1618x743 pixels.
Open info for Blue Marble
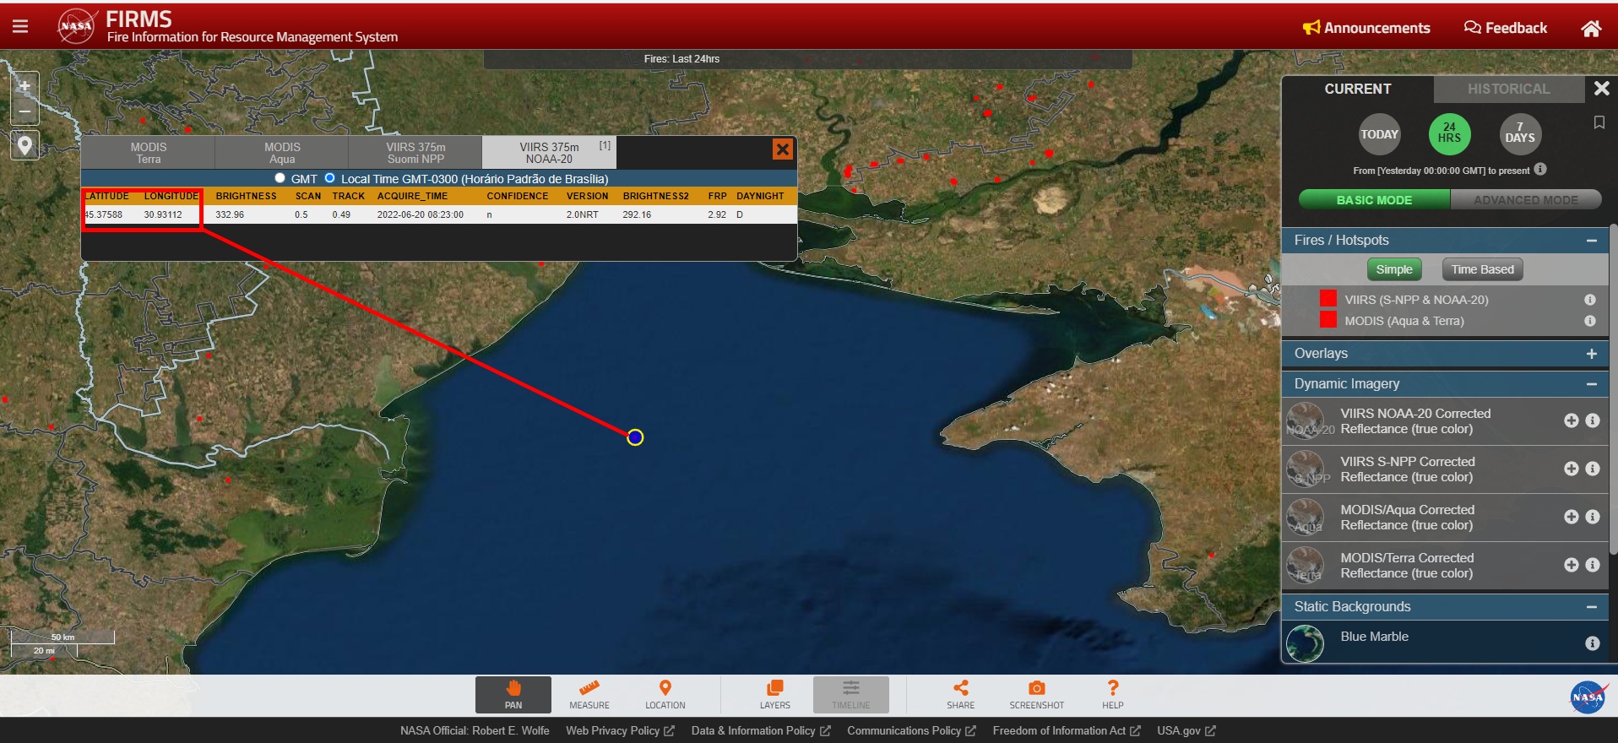click(x=1593, y=643)
